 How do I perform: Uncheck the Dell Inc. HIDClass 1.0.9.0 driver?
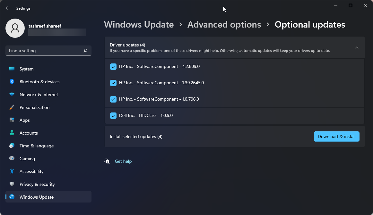[x=113, y=115]
